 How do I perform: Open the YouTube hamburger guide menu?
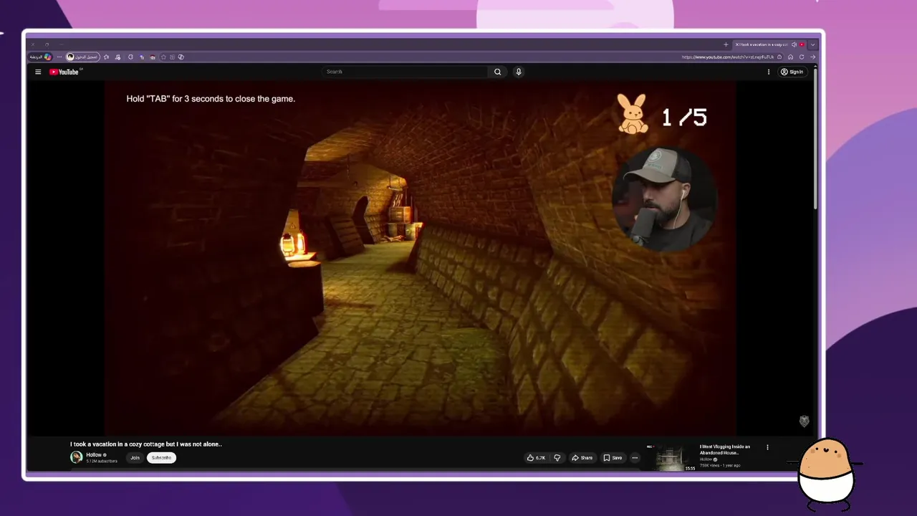click(38, 72)
